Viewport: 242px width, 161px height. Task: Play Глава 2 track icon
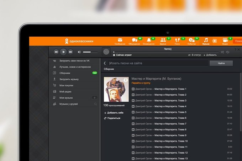click(133, 95)
